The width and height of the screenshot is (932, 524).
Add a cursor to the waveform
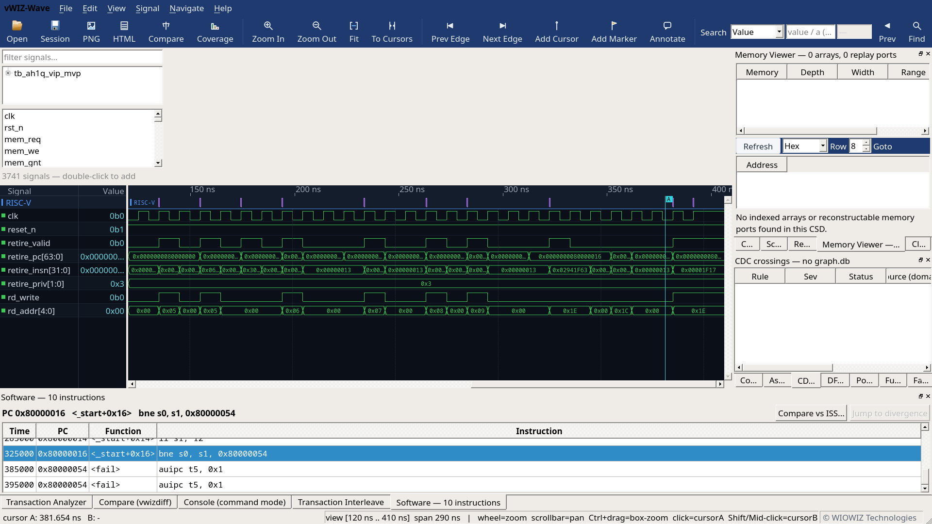[557, 32]
